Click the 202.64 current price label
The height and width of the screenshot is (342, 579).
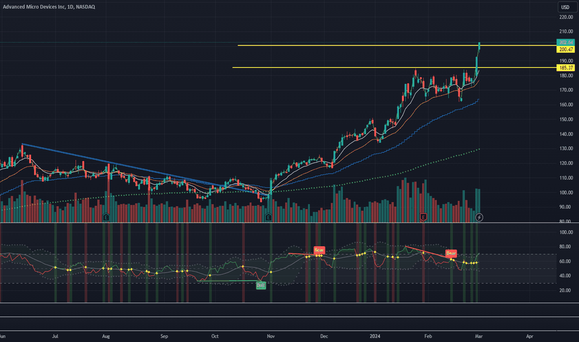click(566, 42)
